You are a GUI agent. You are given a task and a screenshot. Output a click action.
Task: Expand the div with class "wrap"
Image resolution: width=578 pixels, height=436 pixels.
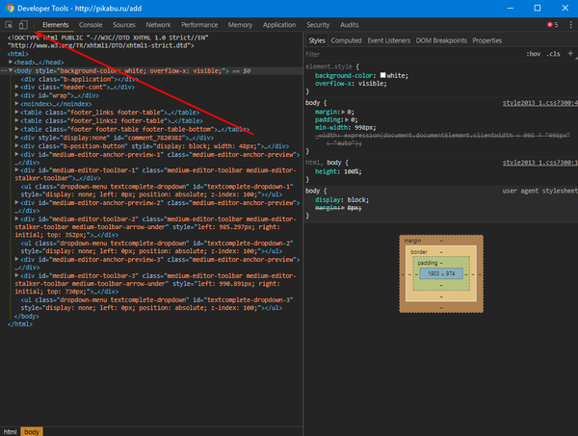(x=17, y=94)
